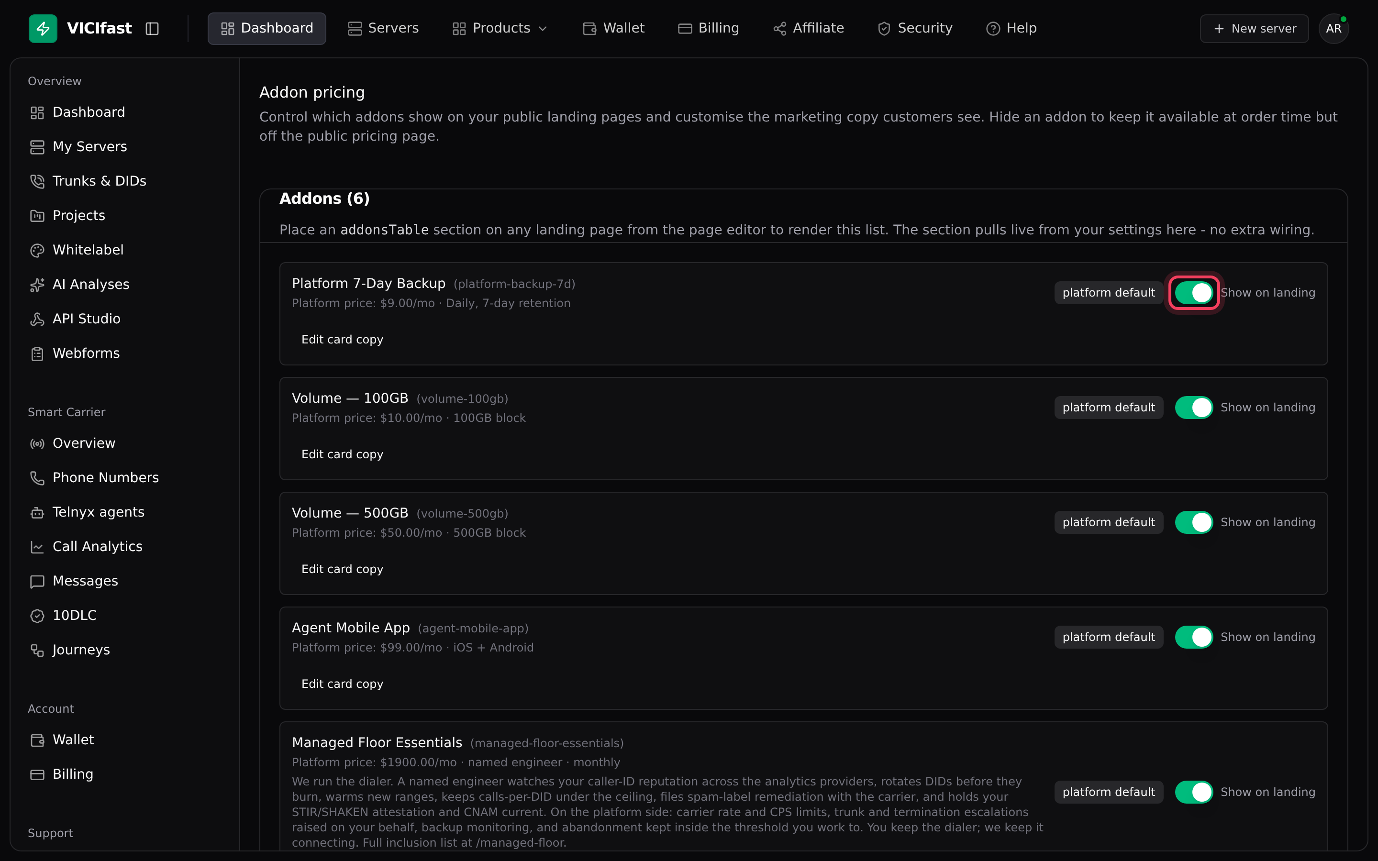Expand Edit card copy for Platform 7-Day Backup
Viewport: 1378px width, 861px height.
click(x=342, y=340)
